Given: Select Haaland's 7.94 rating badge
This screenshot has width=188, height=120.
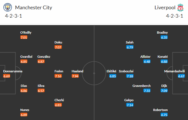Looking at the screenshot, I should (75, 76).
